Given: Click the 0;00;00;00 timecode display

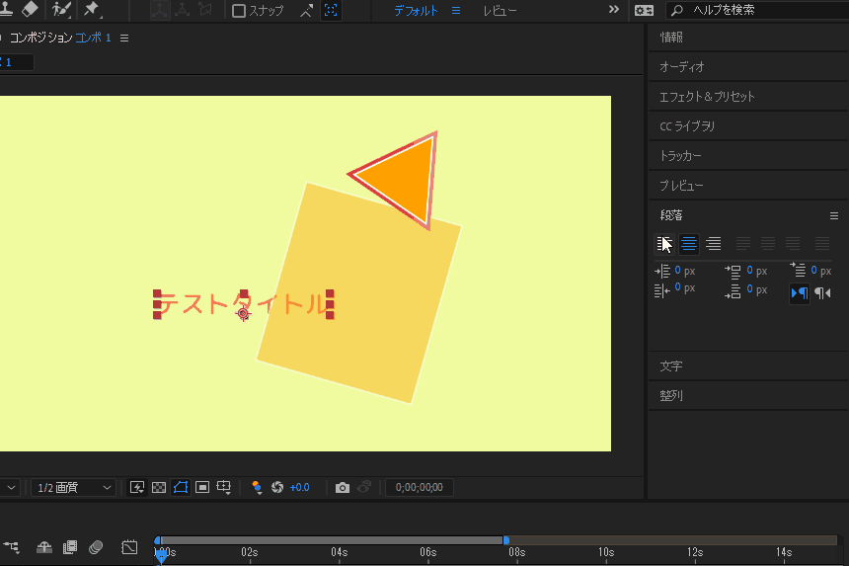Looking at the screenshot, I should point(420,487).
